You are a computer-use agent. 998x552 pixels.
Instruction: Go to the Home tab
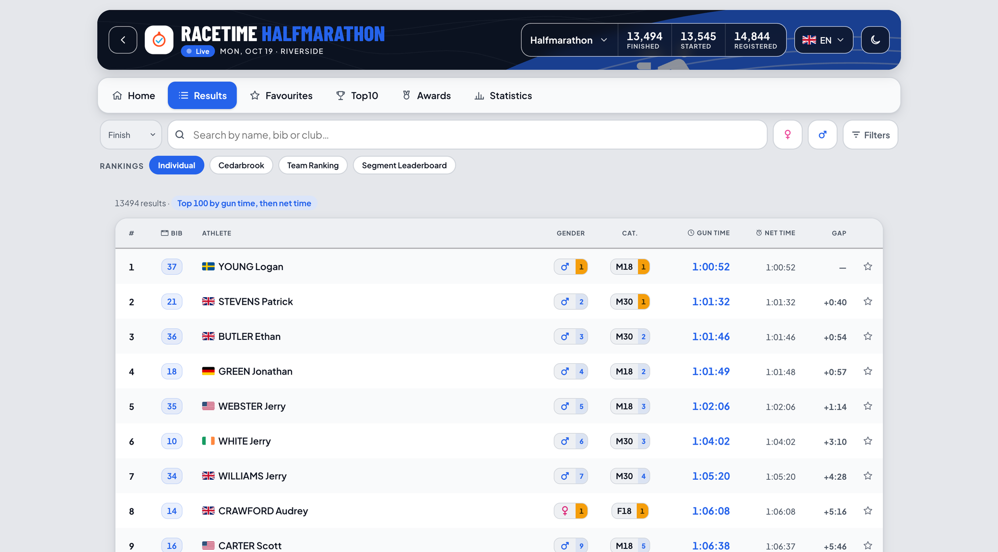tap(134, 96)
